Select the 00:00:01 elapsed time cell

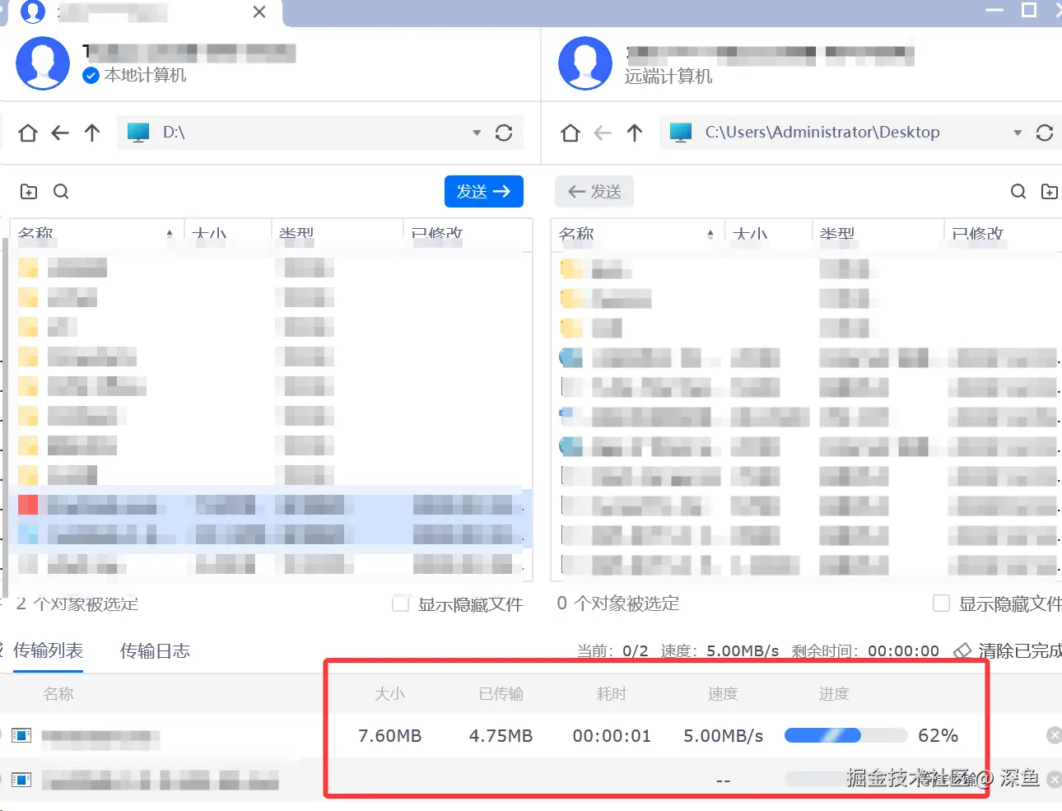[x=612, y=735]
